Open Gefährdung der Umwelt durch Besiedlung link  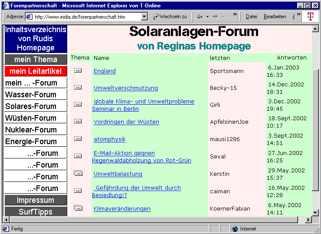(136, 191)
